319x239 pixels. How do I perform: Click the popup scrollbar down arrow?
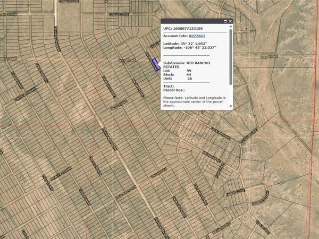[x=231, y=106]
